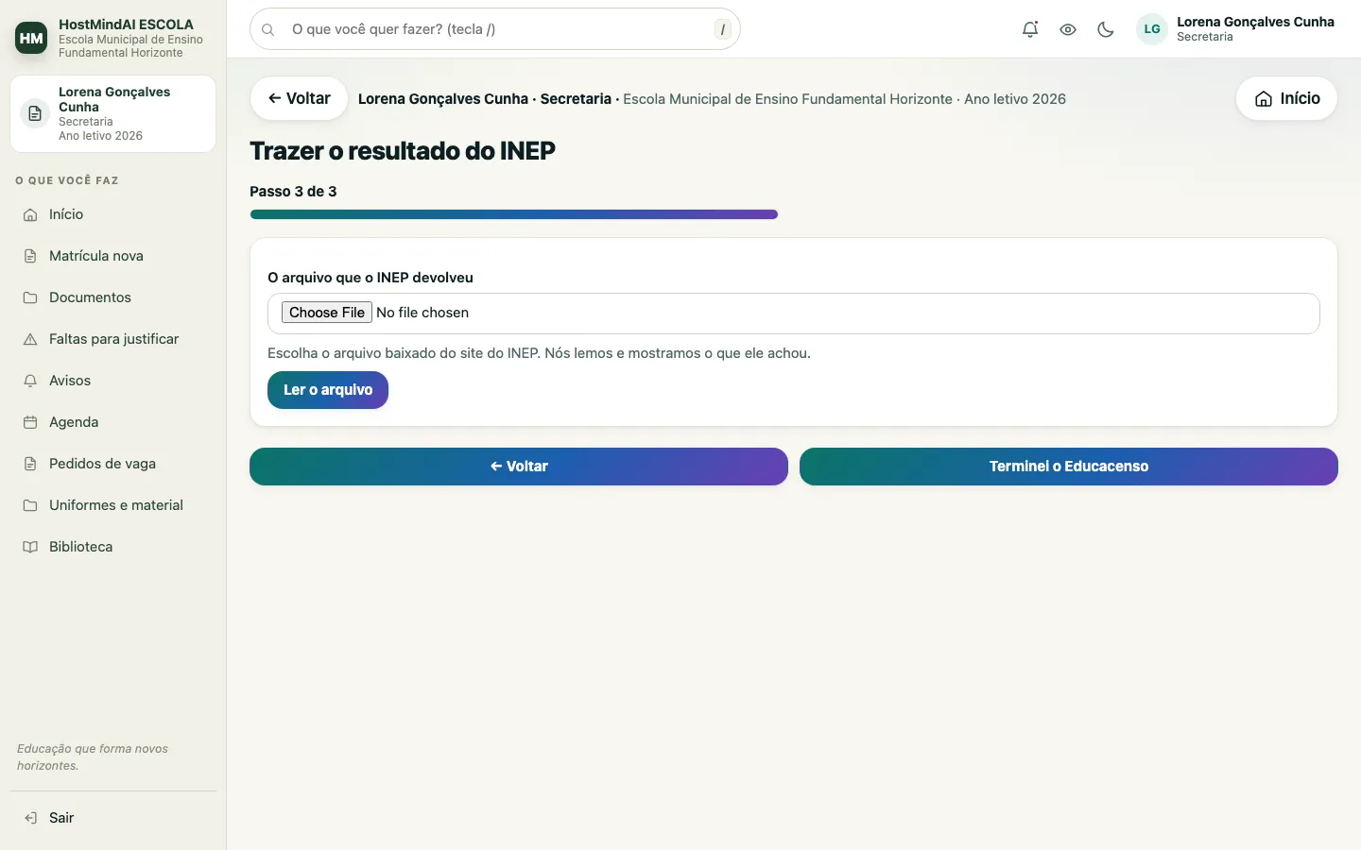Open Início in the sidebar menu
This screenshot has height=850, width=1361.
pyautogui.click(x=113, y=214)
